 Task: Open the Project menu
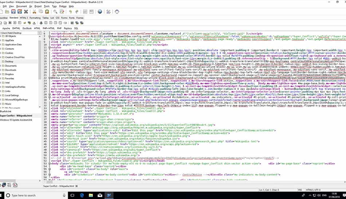(x=38, y=6)
